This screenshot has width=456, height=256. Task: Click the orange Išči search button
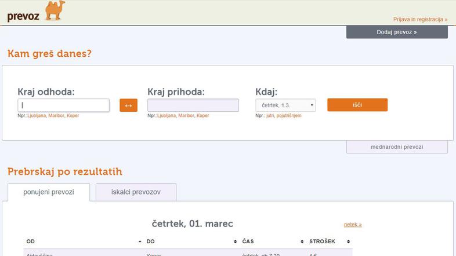[x=357, y=105]
